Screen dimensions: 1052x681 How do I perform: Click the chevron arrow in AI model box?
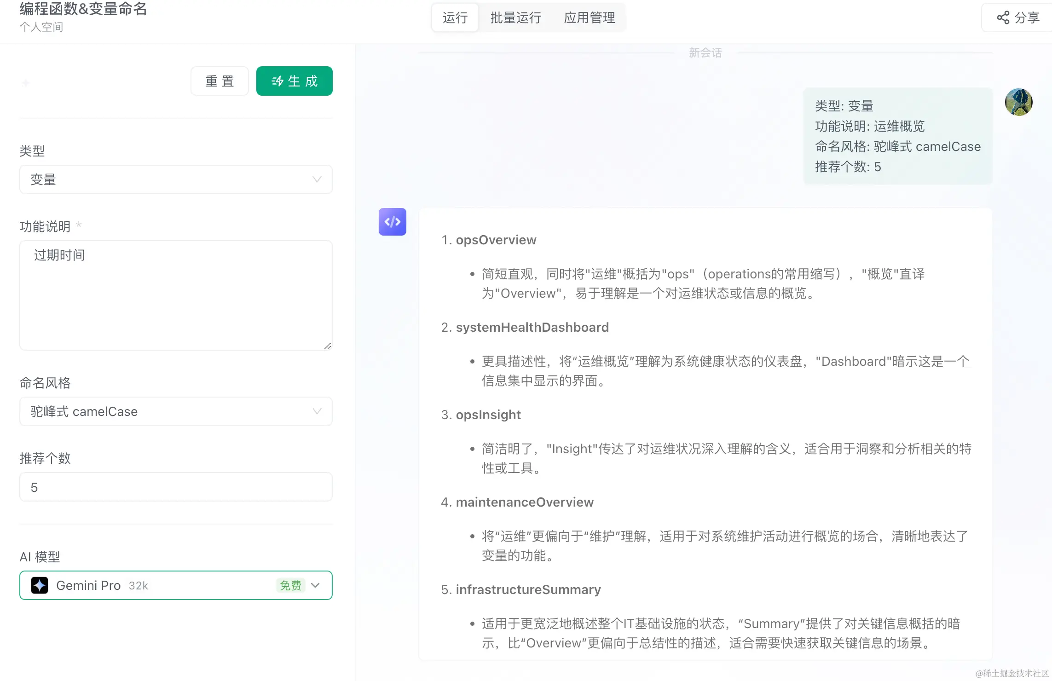click(x=315, y=585)
